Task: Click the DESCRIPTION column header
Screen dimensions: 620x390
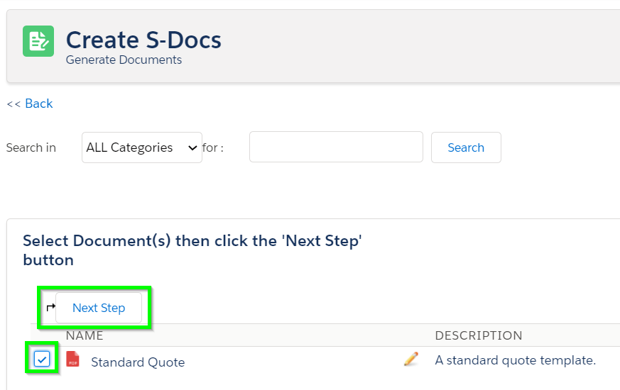Action: [479, 335]
